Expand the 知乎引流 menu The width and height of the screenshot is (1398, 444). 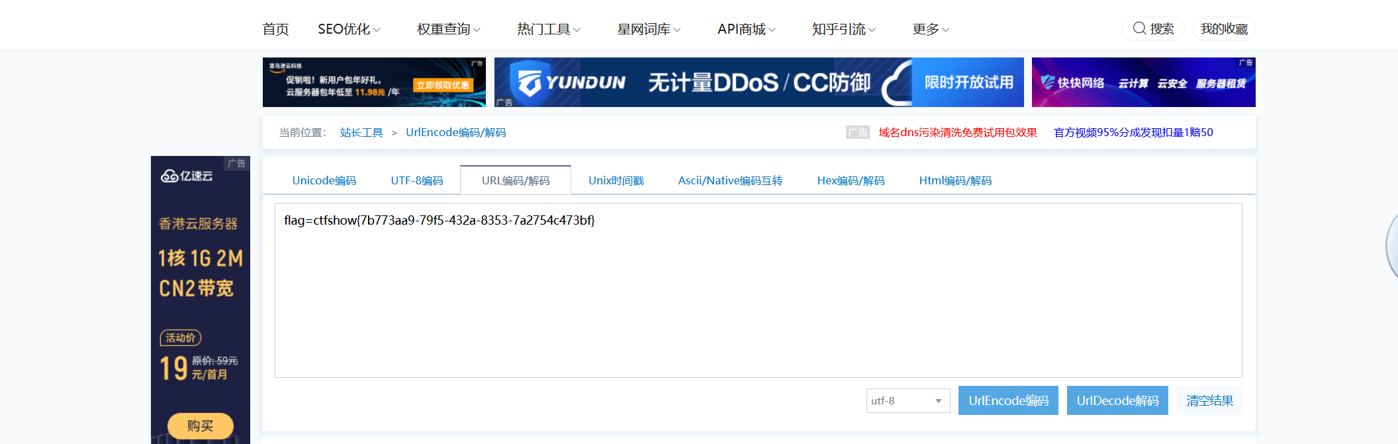[844, 29]
